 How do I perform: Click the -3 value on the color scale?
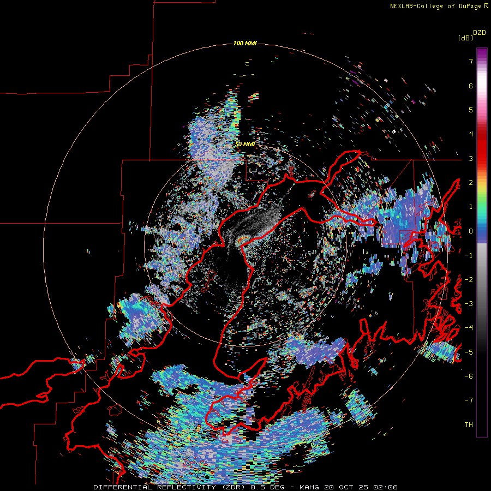pyautogui.click(x=469, y=304)
